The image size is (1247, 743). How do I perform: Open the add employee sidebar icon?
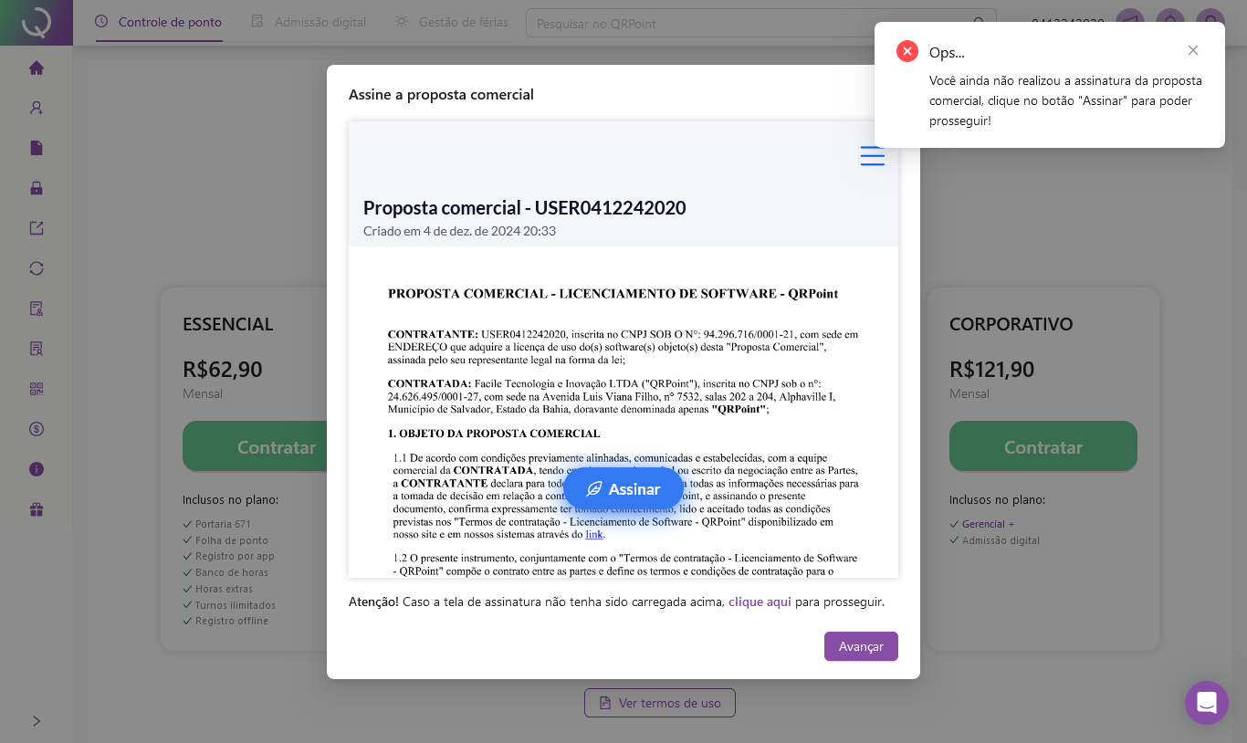(37, 108)
